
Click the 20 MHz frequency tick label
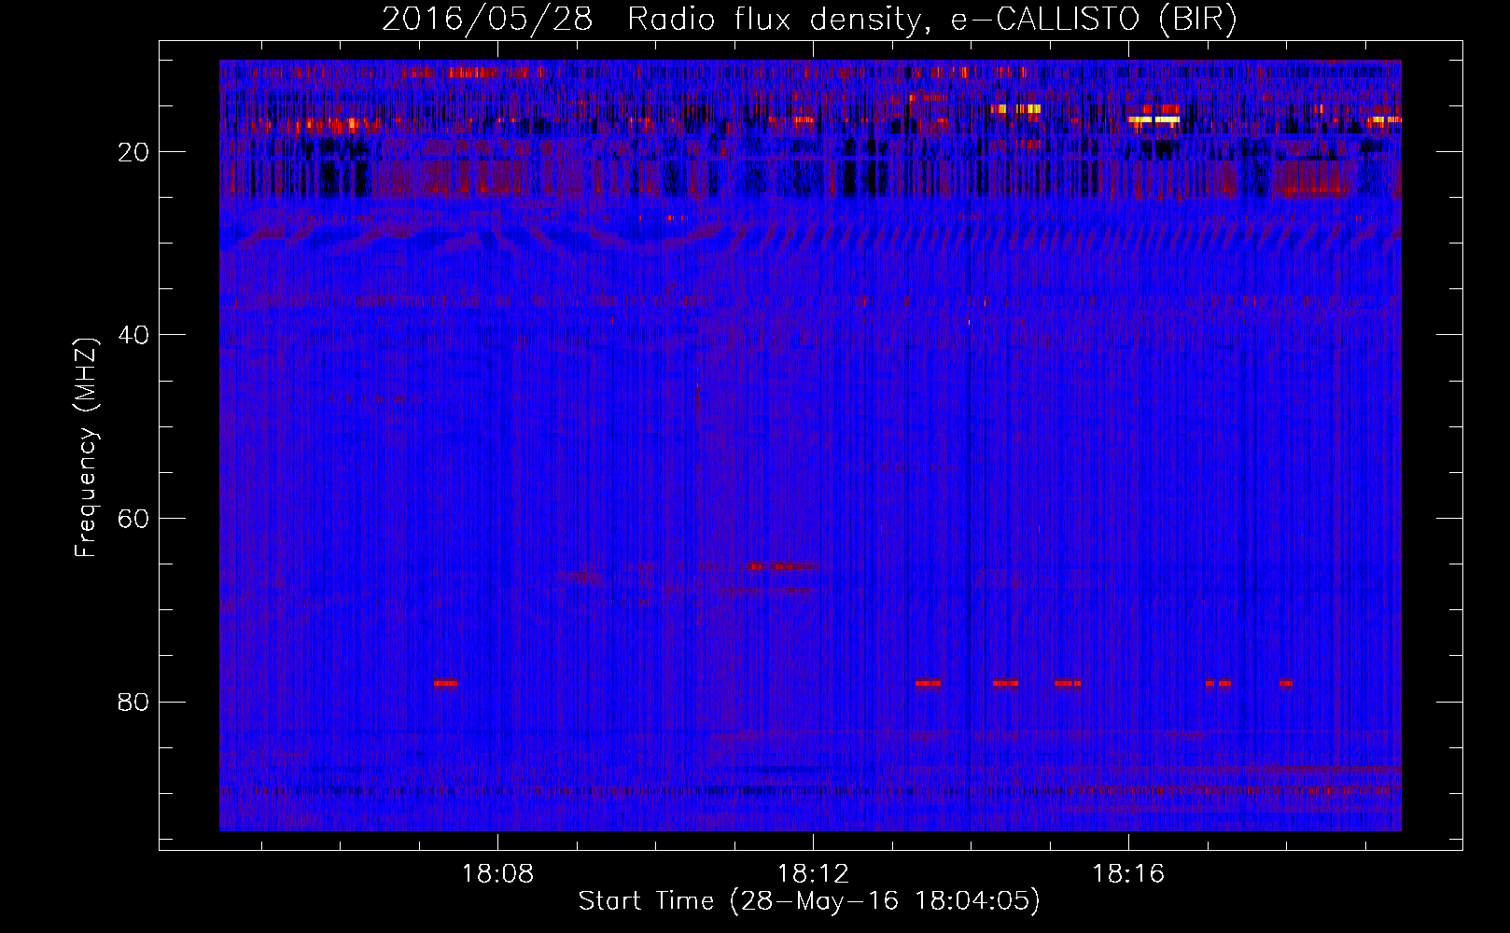(x=134, y=152)
